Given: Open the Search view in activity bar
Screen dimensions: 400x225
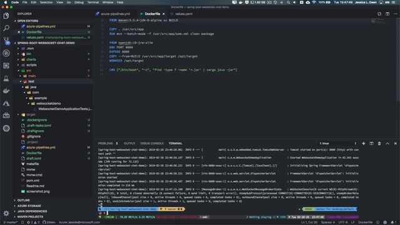Looking at the screenshot, I should click(x=6, y=28).
